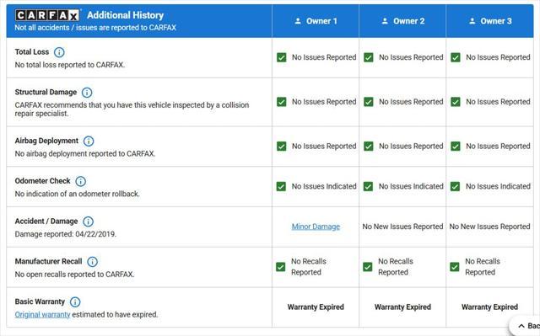Click Manufacturer Recall green check for Owner 2
The width and height of the screenshot is (540, 336).
coord(368,267)
